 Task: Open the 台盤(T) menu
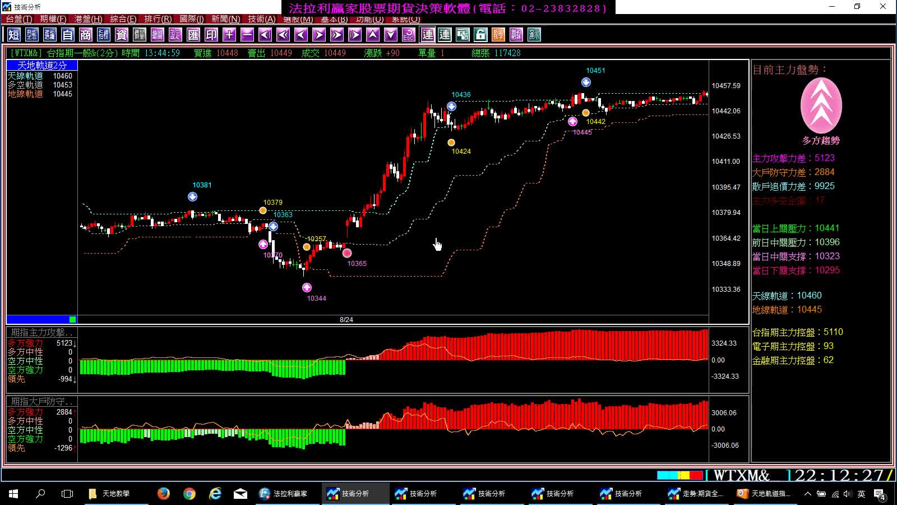(x=19, y=19)
